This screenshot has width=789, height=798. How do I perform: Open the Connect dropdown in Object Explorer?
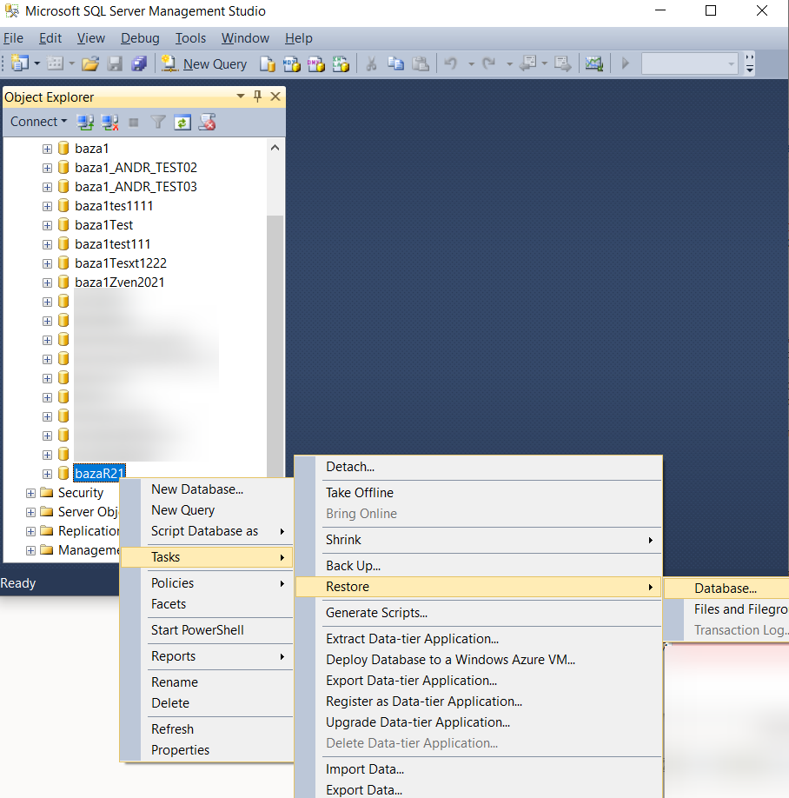[38, 122]
